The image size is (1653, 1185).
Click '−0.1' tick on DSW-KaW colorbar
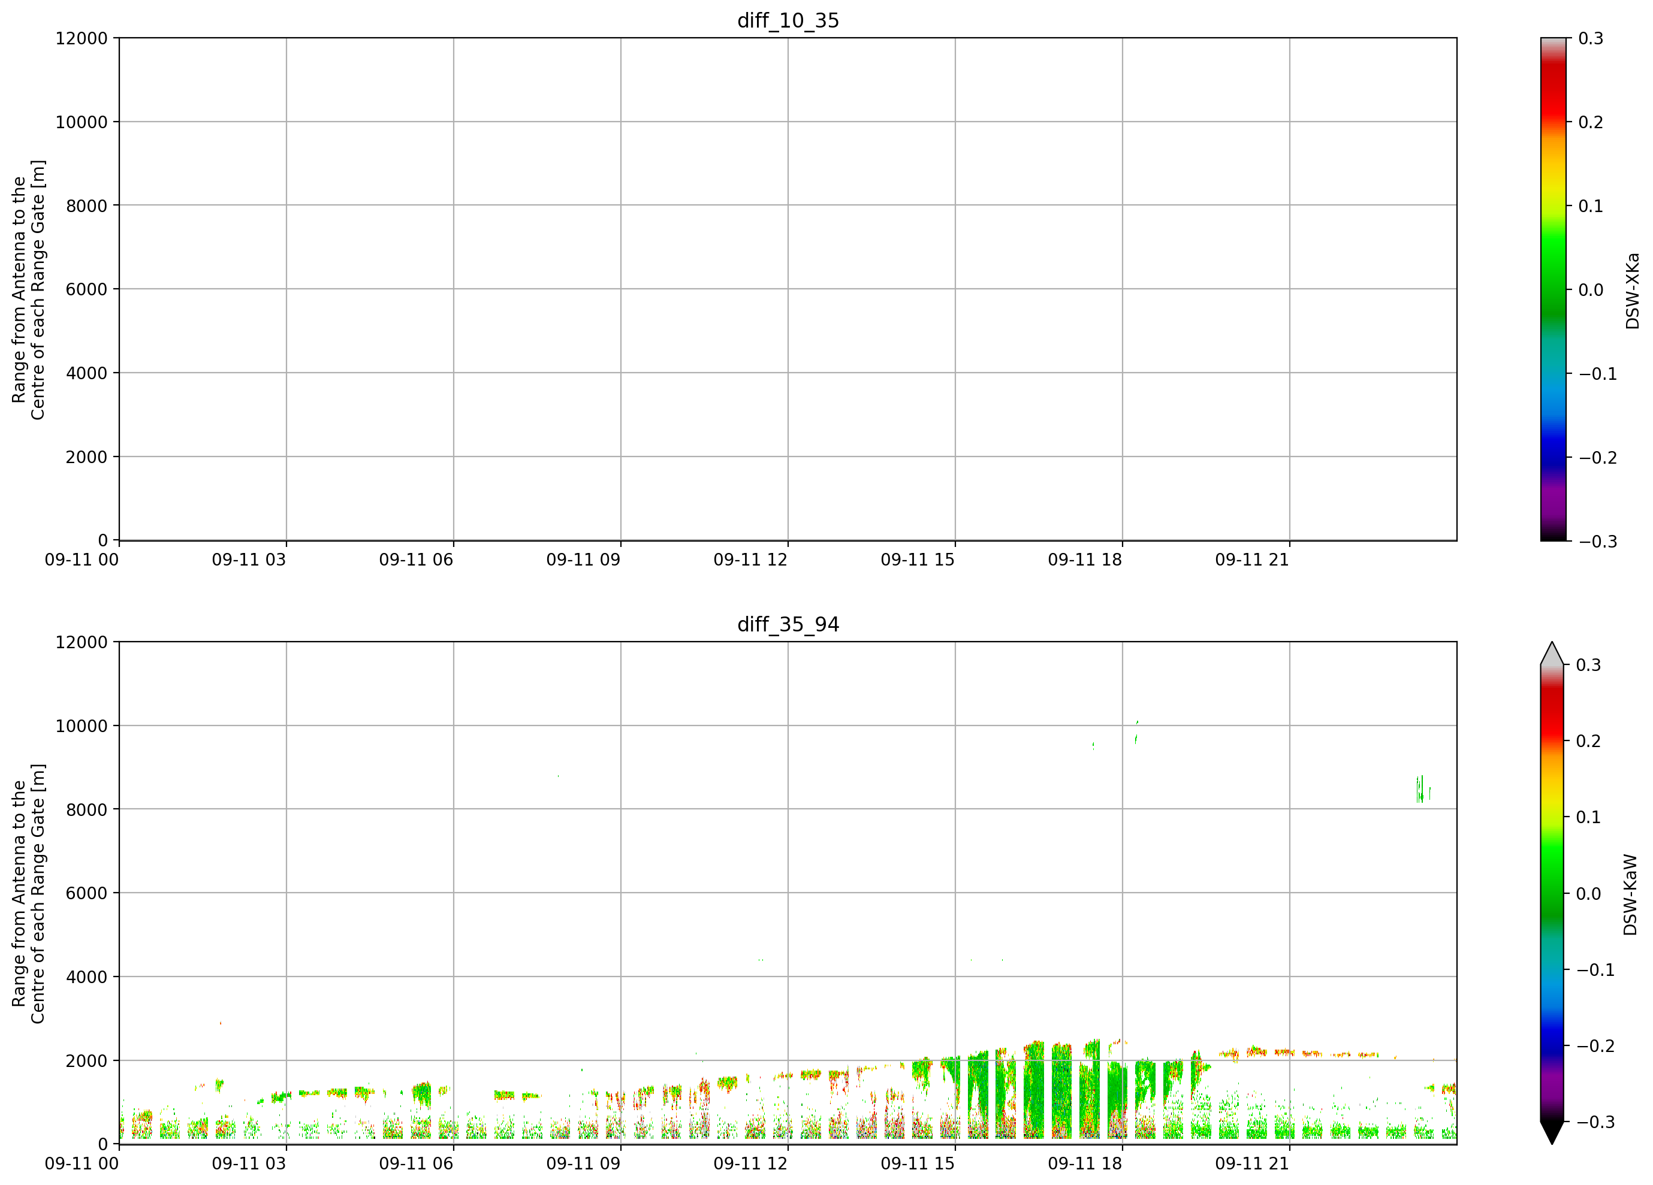coord(1595,969)
